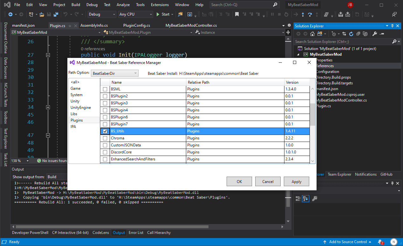Click Show All Files icon in Solution Explorer
Screen dimensions: 403x246
point(365,34)
